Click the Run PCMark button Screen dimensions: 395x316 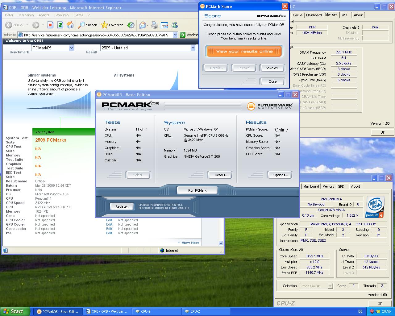(197, 190)
